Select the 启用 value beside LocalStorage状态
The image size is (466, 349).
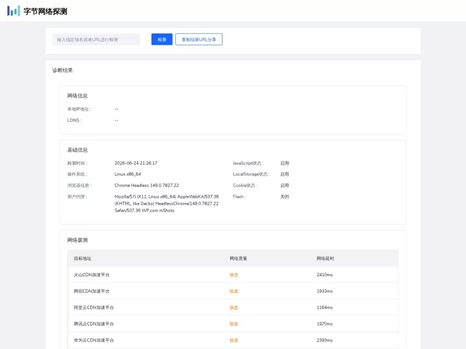tap(284, 174)
